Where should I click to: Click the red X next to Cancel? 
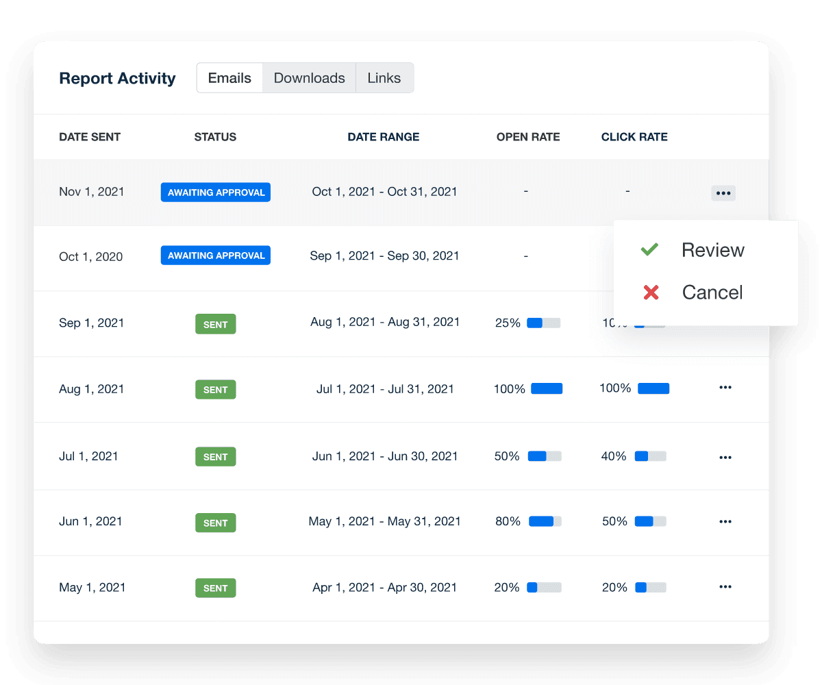649,292
